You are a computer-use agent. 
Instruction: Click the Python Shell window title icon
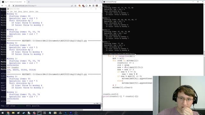point(8,9)
